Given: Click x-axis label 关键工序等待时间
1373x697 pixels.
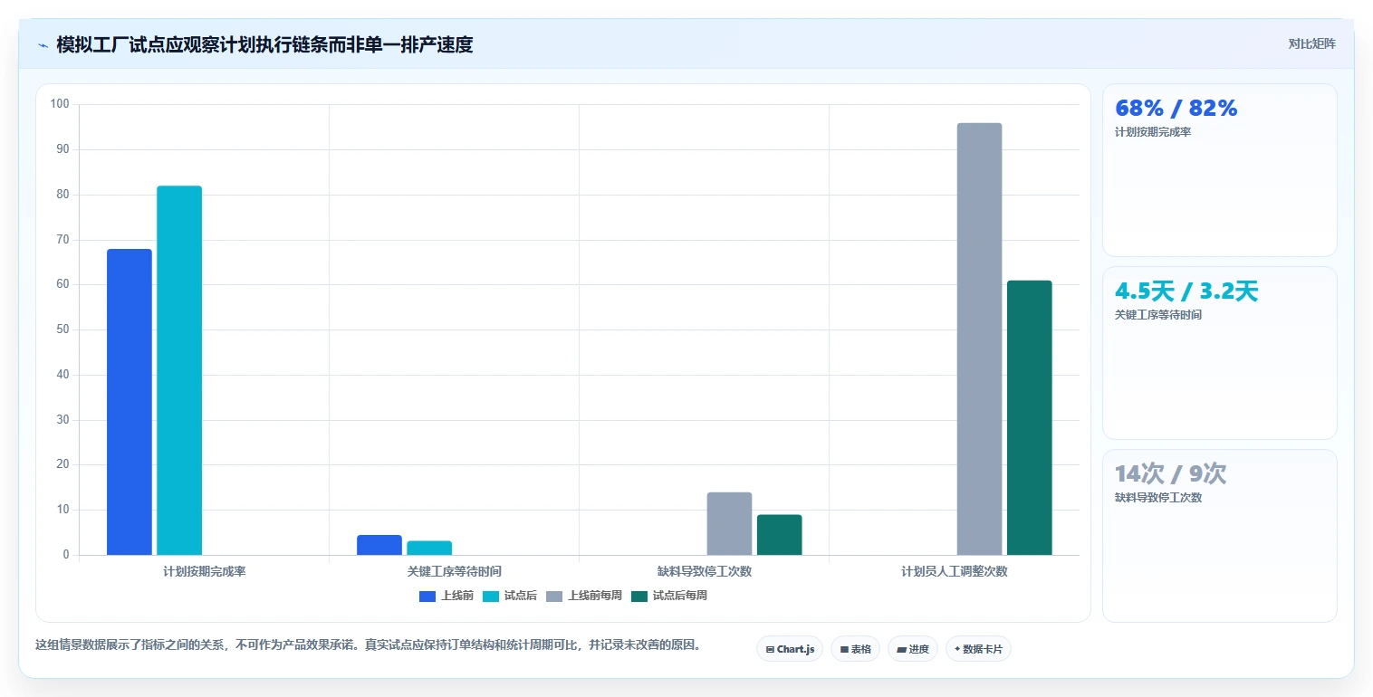Looking at the screenshot, I should click(455, 572).
